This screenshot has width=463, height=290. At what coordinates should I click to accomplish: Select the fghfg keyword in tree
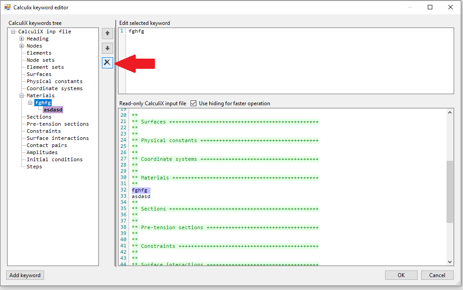point(43,103)
